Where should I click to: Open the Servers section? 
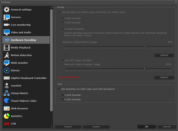[x=26, y=17]
